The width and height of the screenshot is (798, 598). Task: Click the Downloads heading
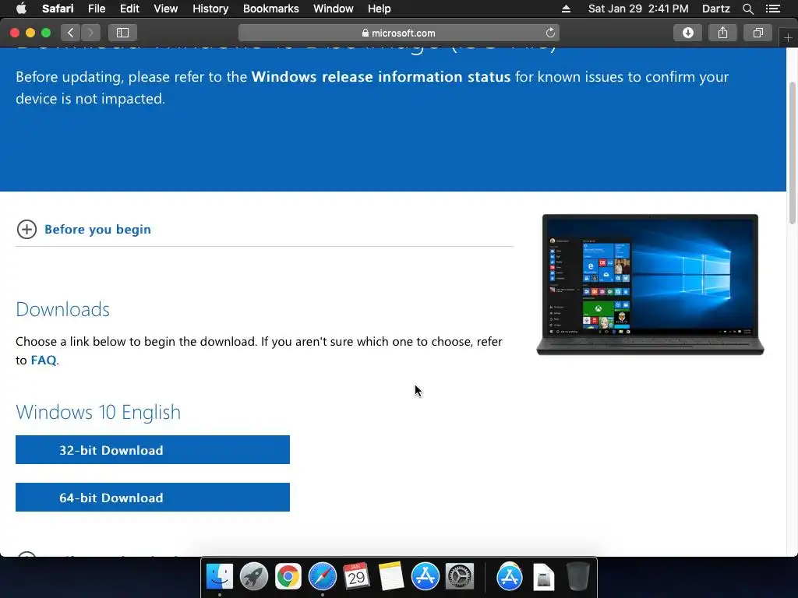coord(62,309)
